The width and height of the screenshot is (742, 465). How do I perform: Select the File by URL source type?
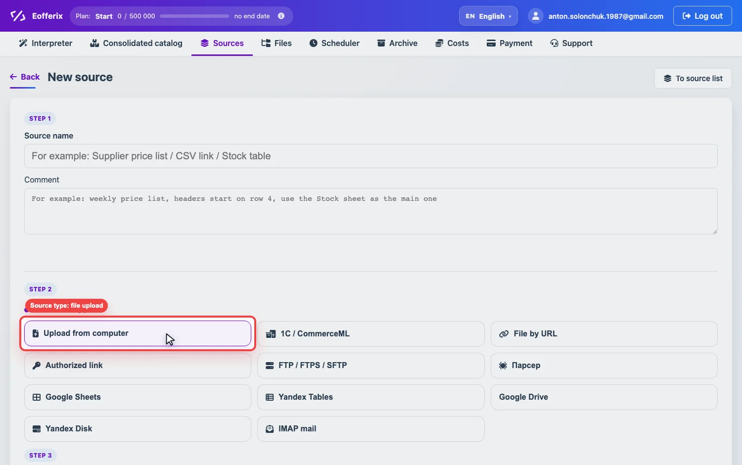tap(604, 334)
